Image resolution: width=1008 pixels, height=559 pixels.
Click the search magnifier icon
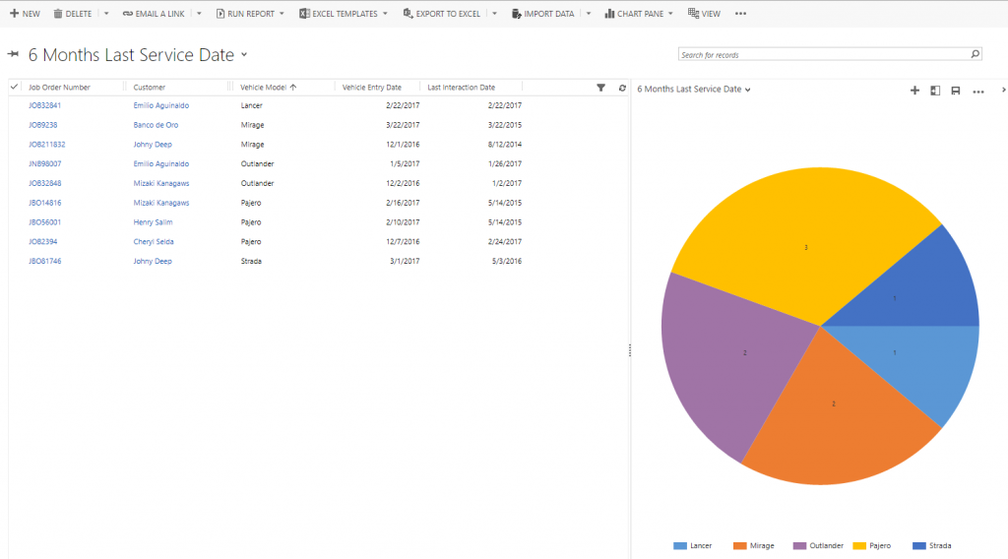click(975, 55)
